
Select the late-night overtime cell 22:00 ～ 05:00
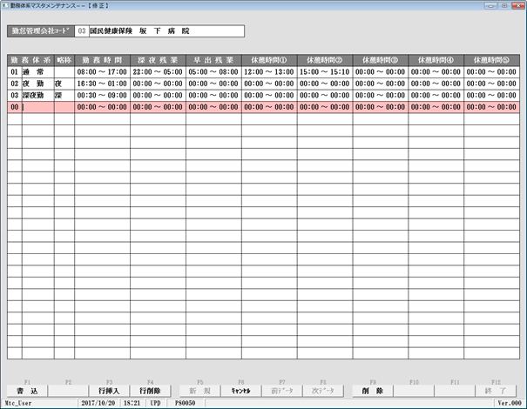tap(158, 72)
